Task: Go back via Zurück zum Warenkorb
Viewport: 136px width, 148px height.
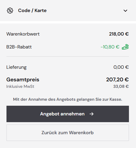Action: pos(68,133)
